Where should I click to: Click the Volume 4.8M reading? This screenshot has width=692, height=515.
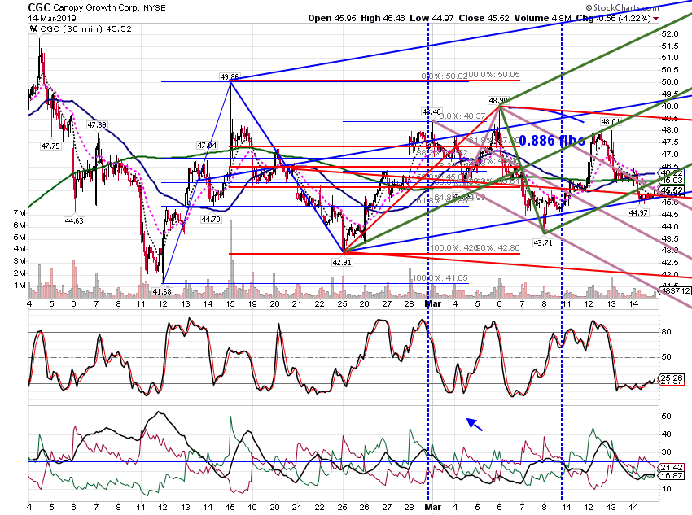click(x=542, y=19)
